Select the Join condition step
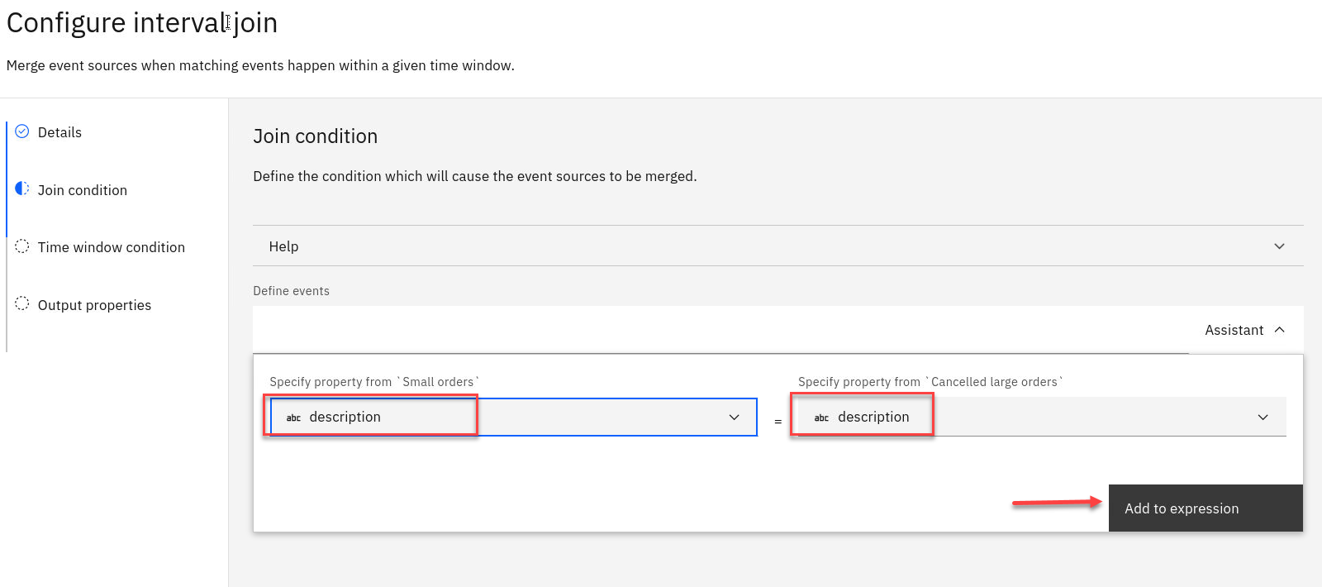Screen dimensions: 1322x587 [x=83, y=190]
